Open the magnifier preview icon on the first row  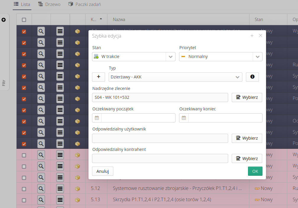tap(41, 31)
